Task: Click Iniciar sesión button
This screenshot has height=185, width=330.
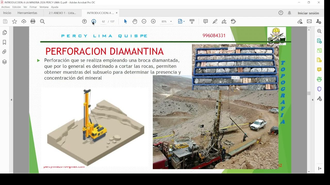Action: 308,13
